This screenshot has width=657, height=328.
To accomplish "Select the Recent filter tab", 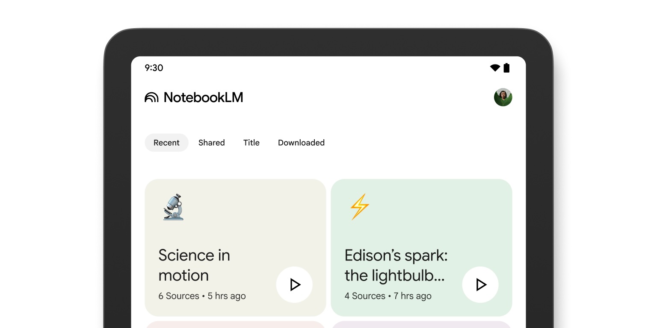I will click(166, 143).
